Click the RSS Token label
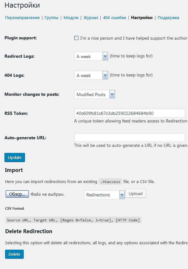This screenshot has width=188, height=269. click(x=16, y=113)
